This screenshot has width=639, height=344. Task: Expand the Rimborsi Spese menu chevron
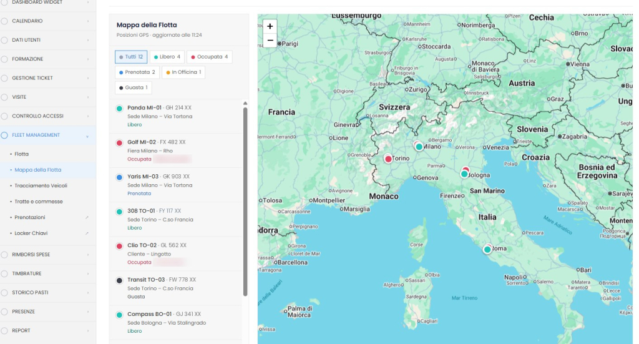[x=87, y=254]
